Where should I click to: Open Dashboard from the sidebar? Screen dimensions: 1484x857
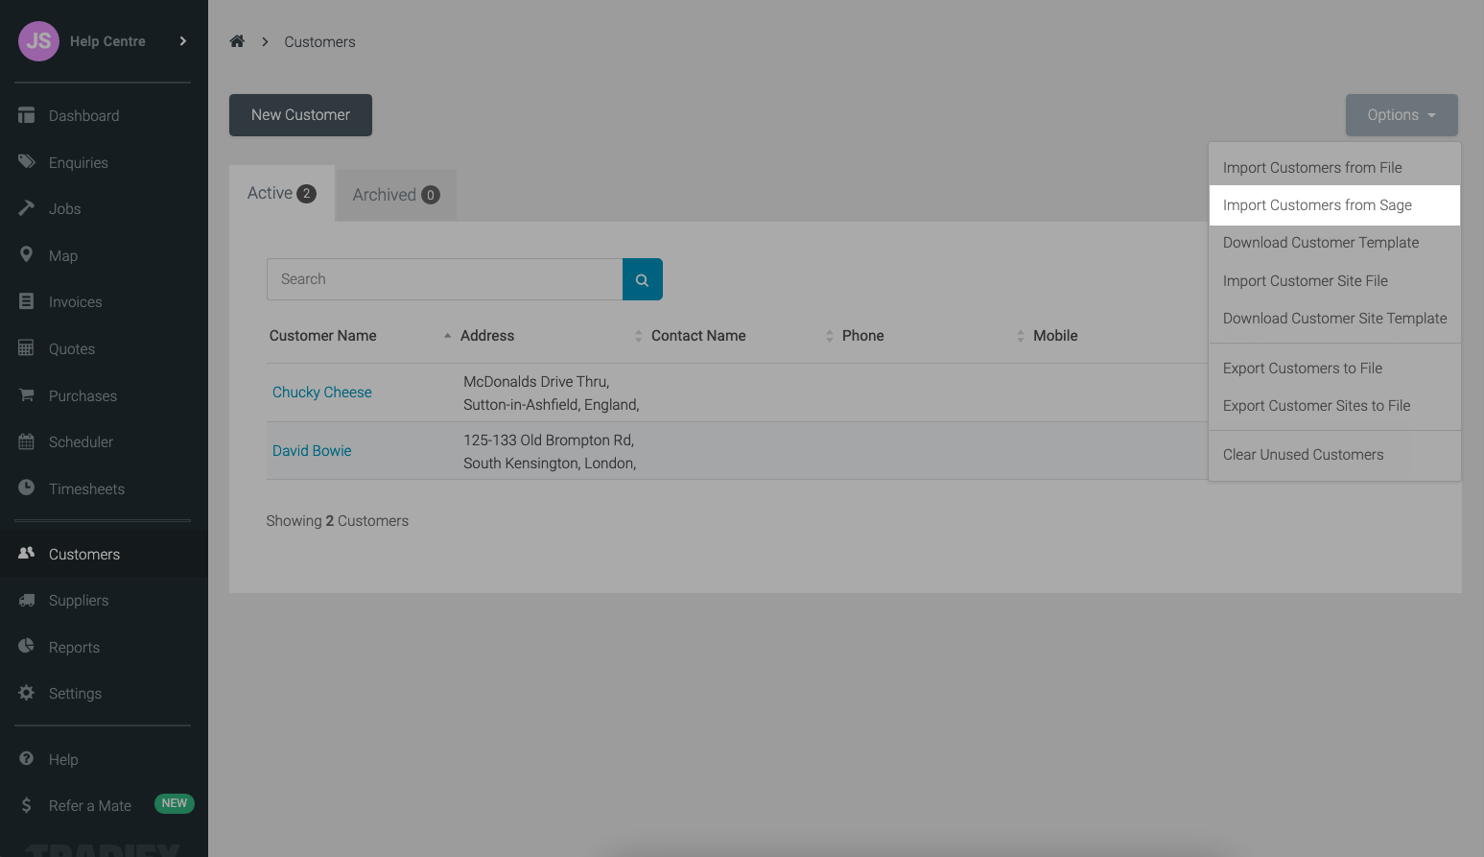click(x=84, y=116)
